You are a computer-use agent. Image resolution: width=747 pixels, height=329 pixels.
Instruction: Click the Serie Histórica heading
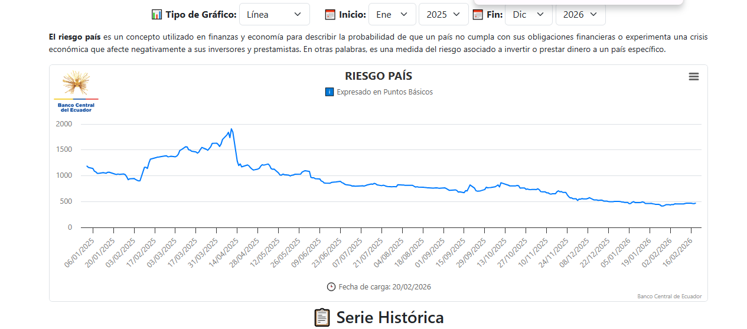pyautogui.click(x=390, y=317)
